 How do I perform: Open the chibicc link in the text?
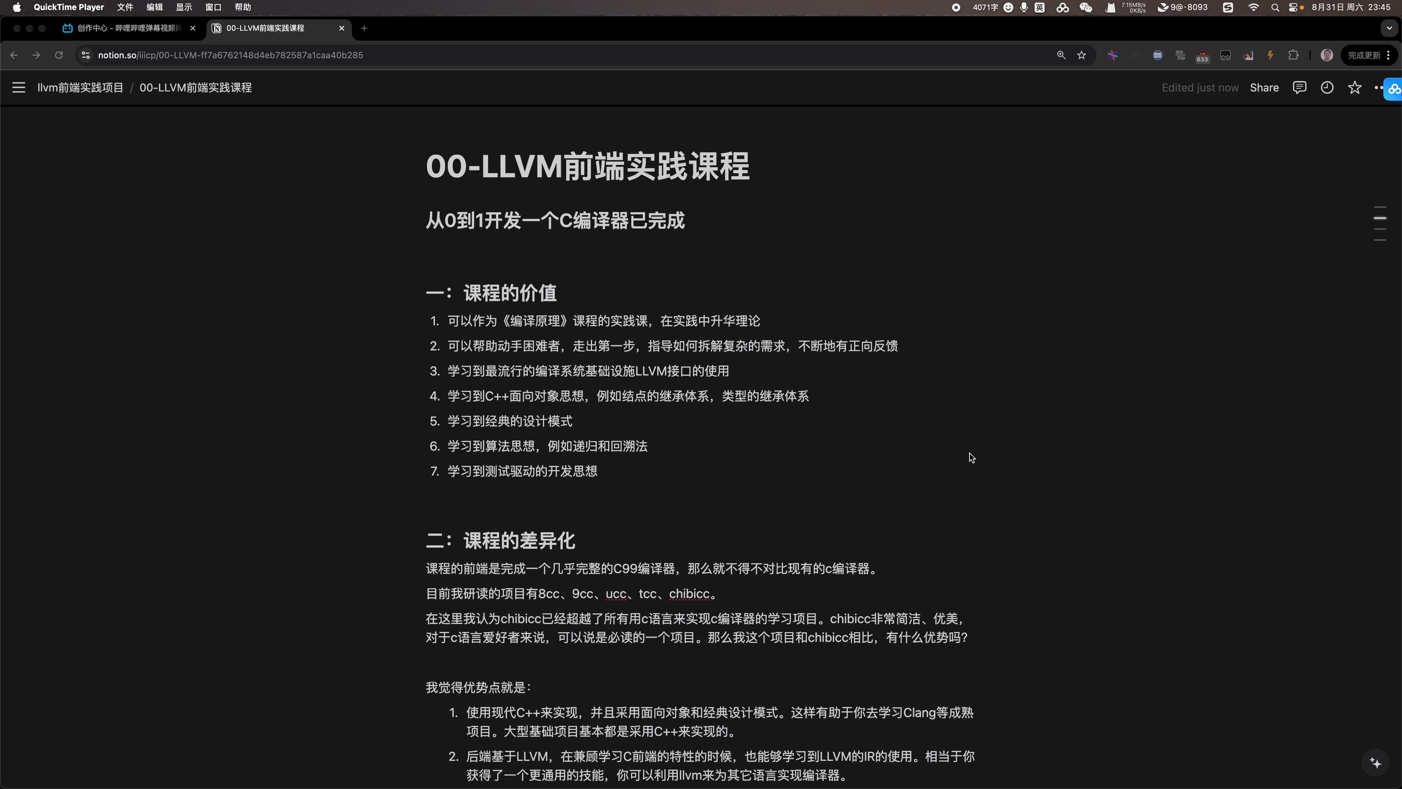690,593
